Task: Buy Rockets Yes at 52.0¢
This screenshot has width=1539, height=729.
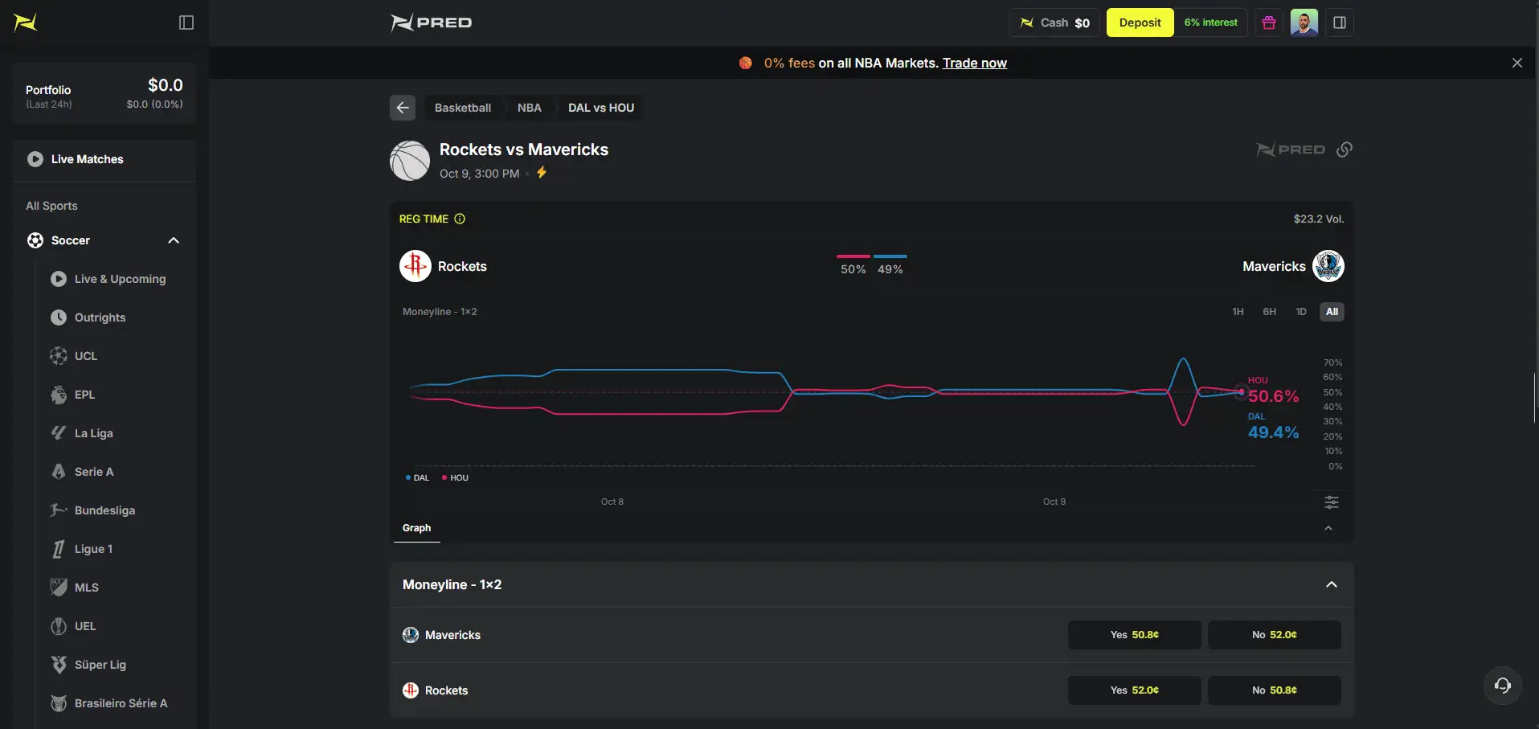Action: coord(1134,690)
